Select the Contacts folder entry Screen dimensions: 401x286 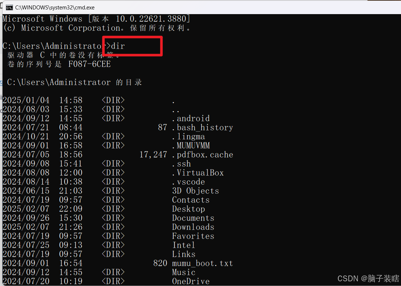pyautogui.click(x=191, y=200)
